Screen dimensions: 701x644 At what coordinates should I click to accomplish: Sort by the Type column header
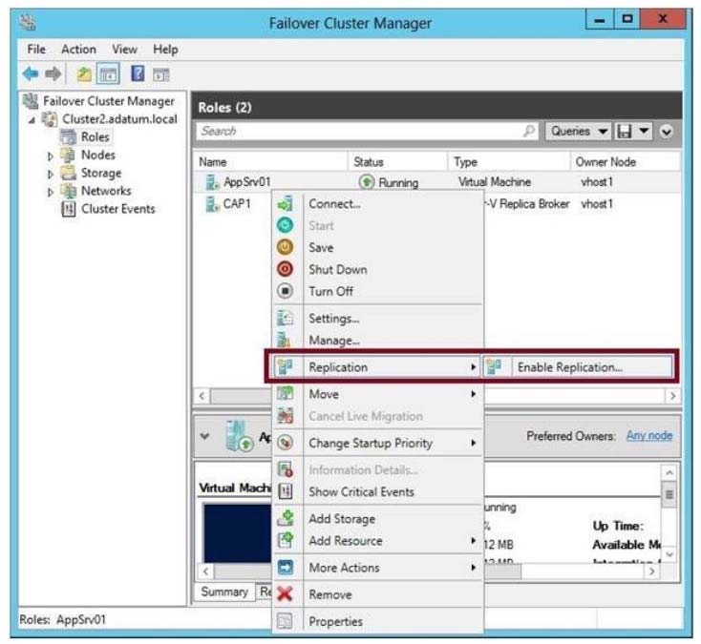click(x=509, y=161)
